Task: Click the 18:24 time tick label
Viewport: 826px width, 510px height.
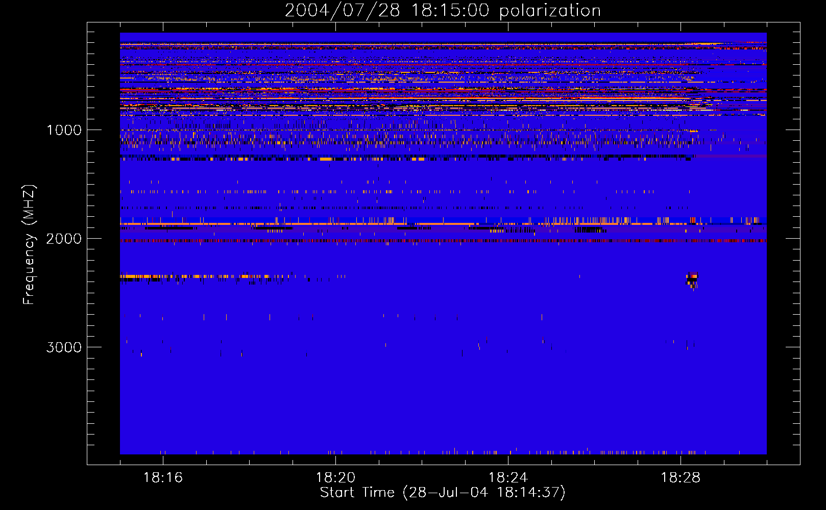Action: [x=508, y=477]
